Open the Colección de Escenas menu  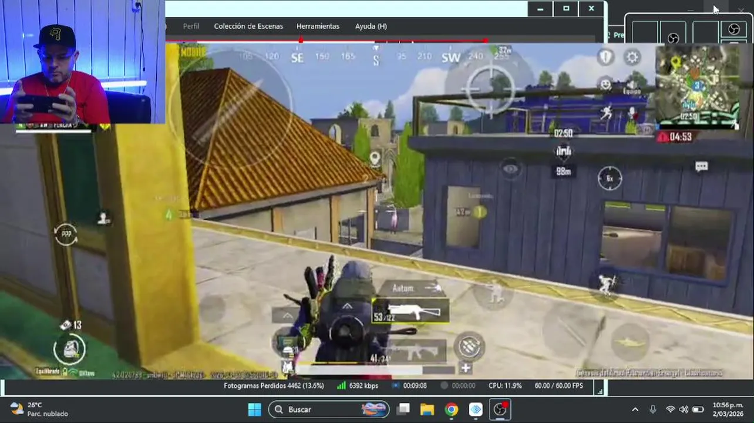pyautogui.click(x=248, y=26)
